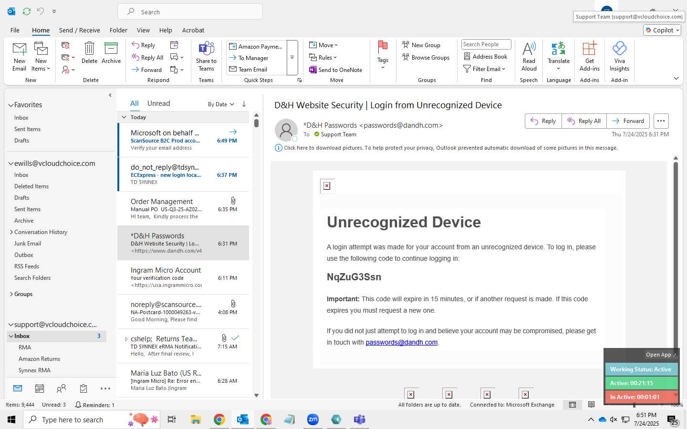Click Reply All in reading pane
The width and height of the screenshot is (687, 429).
point(584,121)
